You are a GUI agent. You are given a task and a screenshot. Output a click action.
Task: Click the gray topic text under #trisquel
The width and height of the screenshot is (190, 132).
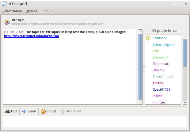click(57, 24)
